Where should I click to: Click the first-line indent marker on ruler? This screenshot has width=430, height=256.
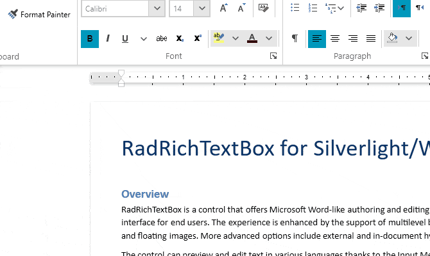pyautogui.click(x=121, y=73)
